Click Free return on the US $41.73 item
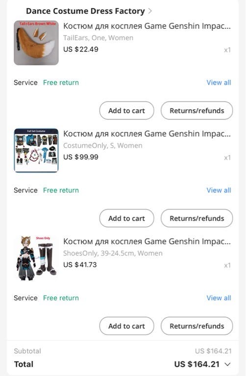Image resolution: width=246 pixels, height=376 pixels. (61, 298)
